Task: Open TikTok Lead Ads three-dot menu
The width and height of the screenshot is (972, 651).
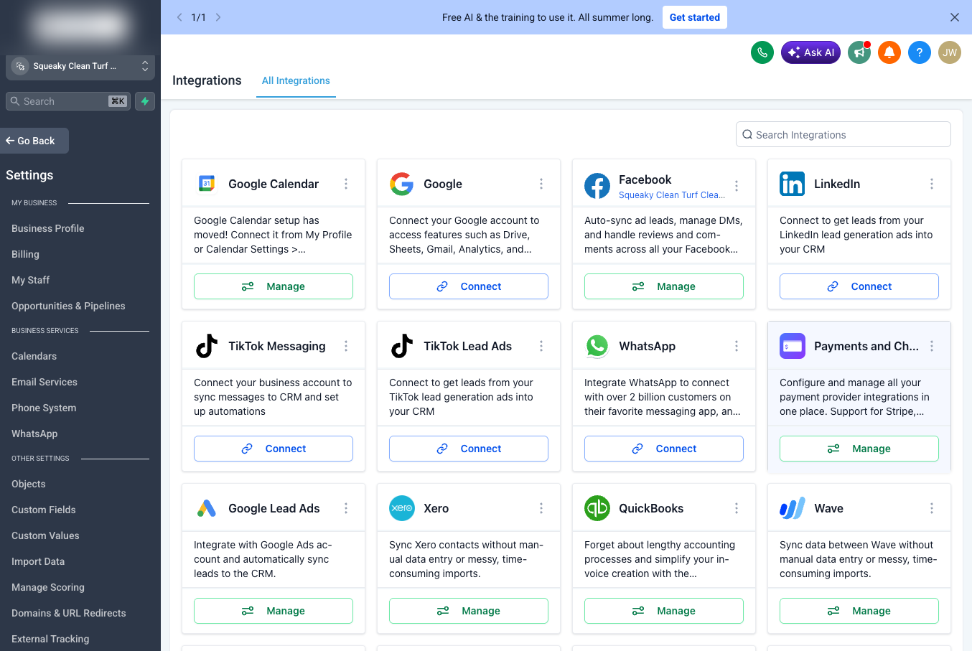Action: point(541,346)
